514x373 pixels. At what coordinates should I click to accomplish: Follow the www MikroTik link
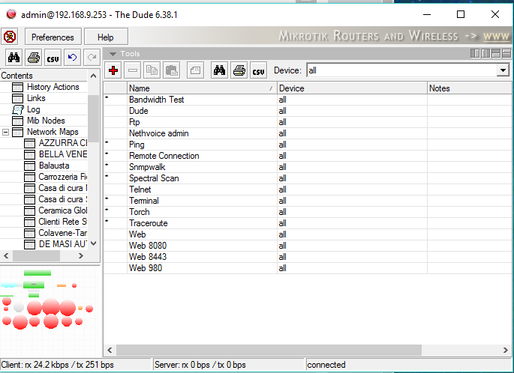coord(496,36)
